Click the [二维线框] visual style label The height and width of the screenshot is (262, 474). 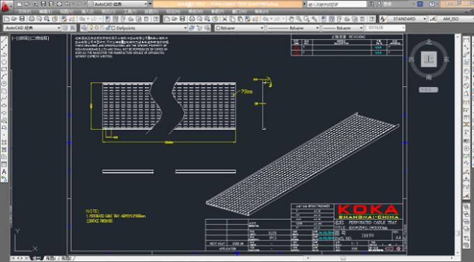click(x=39, y=38)
